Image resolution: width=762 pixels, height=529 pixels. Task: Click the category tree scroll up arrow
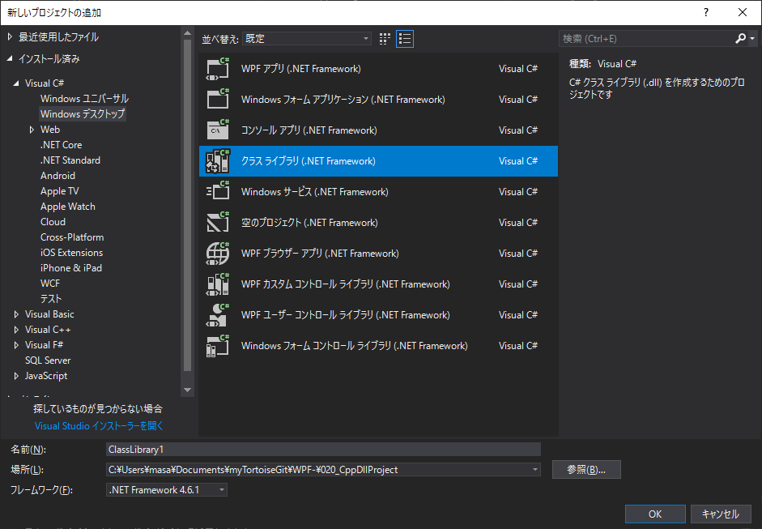click(x=188, y=33)
